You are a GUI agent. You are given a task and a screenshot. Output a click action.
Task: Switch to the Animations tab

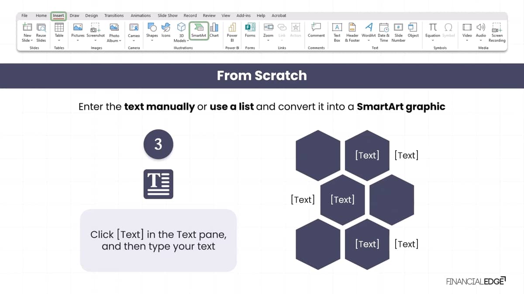click(141, 16)
